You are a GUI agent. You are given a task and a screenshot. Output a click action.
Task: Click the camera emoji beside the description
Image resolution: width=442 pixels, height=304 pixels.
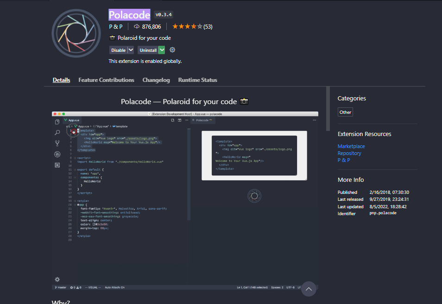pyautogui.click(x=112, y=38)
